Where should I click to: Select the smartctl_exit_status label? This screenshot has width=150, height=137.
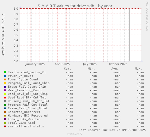(x=26, y=126)
